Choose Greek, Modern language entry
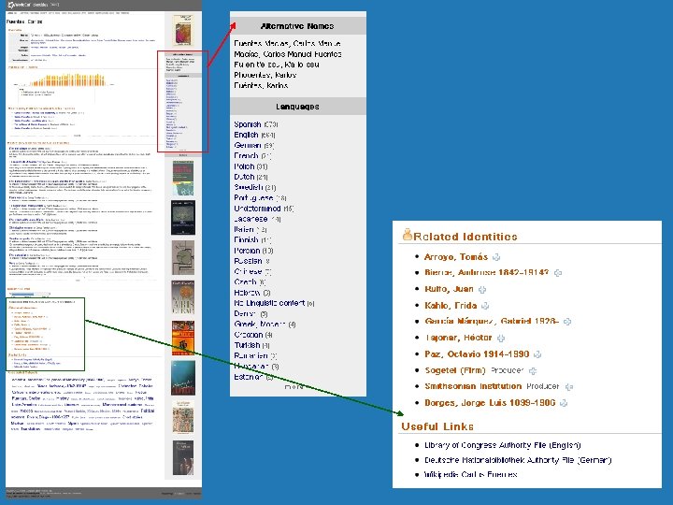This screenshot has height=505, width=673. pyautogui.click(x=260, y=325)
